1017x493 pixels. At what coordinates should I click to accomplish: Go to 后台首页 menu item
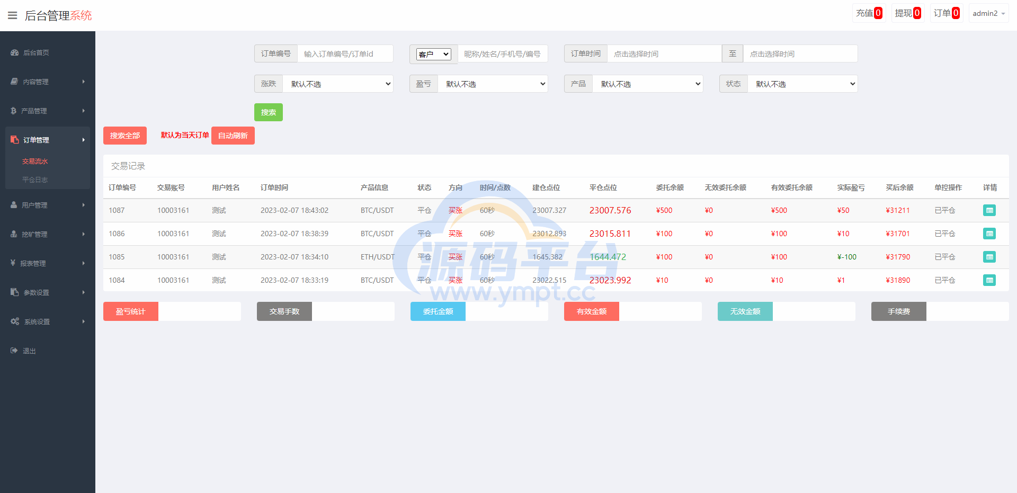tap(36, 53)
